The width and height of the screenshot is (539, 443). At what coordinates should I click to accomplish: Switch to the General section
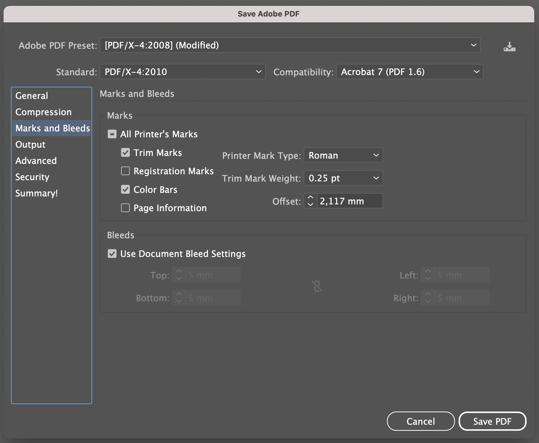pyautogui.click(x=32, y=96)
